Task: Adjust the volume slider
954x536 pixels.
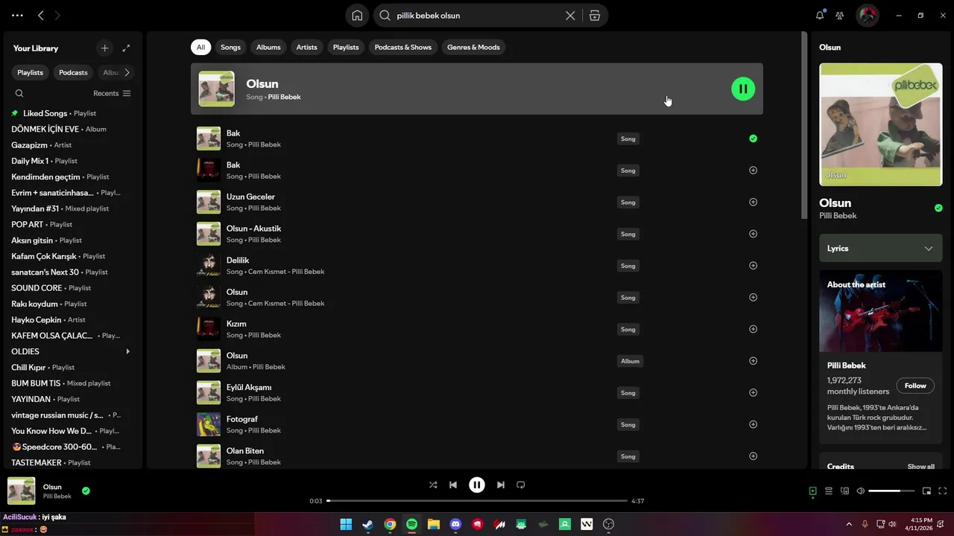Action: pos(892,491)
